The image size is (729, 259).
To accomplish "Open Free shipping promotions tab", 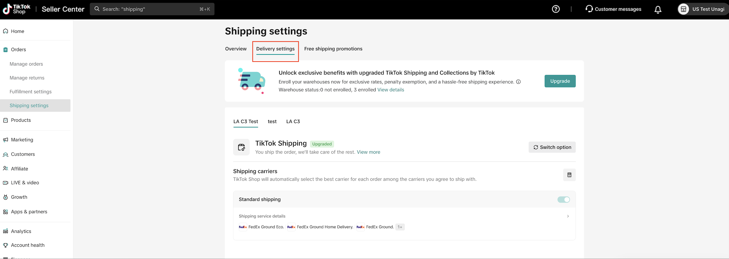I will tap(333, 49).
